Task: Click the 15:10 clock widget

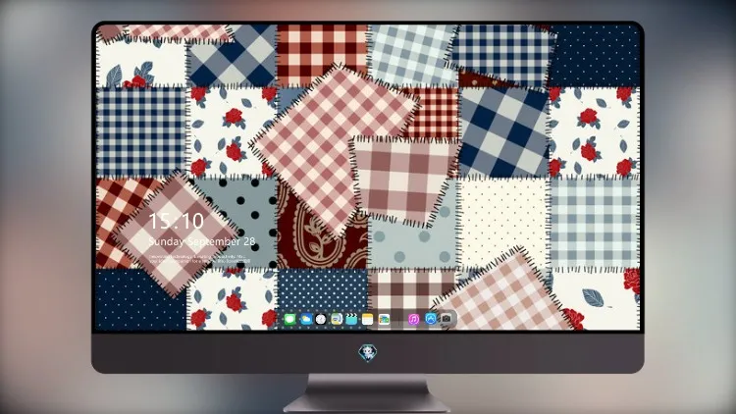Action: coord(176,221)
